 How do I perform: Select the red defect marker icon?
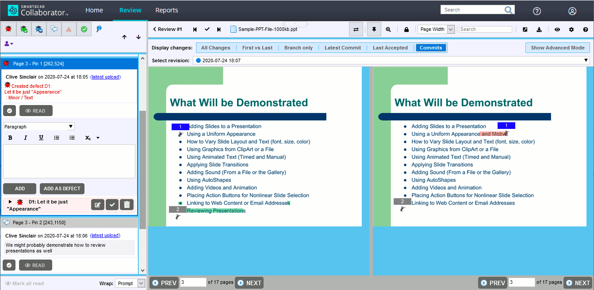pos(8,29)
